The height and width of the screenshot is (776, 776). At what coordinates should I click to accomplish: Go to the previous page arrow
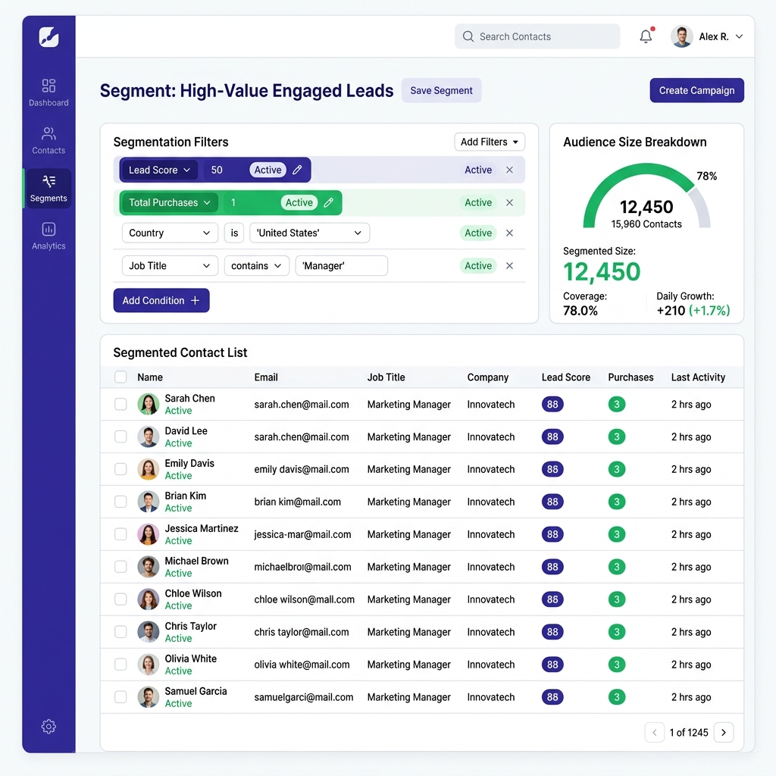[x=654, y=733]
